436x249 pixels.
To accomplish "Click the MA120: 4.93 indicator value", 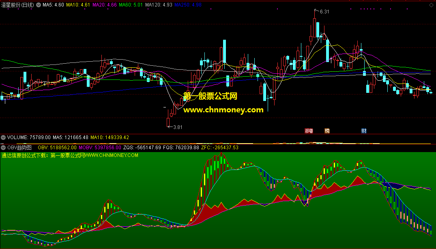I will tap(159, 5).
